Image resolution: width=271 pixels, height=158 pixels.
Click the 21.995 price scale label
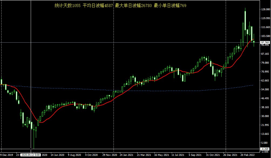[x=265, y=125]
